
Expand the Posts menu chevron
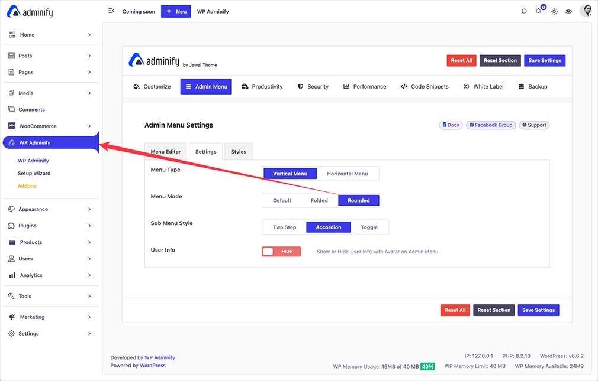pos(89,56)
